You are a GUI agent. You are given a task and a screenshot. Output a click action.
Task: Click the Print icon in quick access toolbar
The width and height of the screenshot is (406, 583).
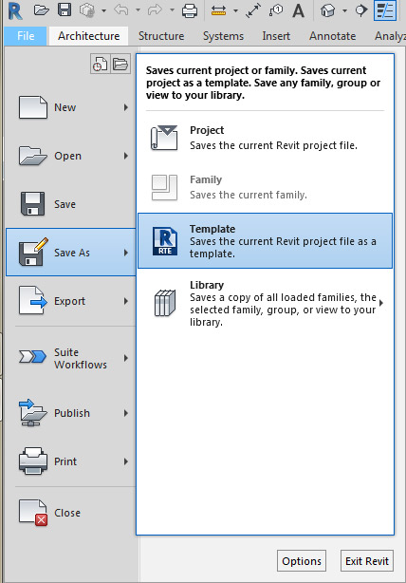[190, 10]
